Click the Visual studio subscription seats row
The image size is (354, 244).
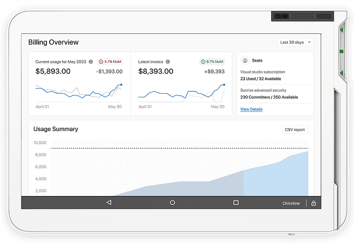click(262, 76)
